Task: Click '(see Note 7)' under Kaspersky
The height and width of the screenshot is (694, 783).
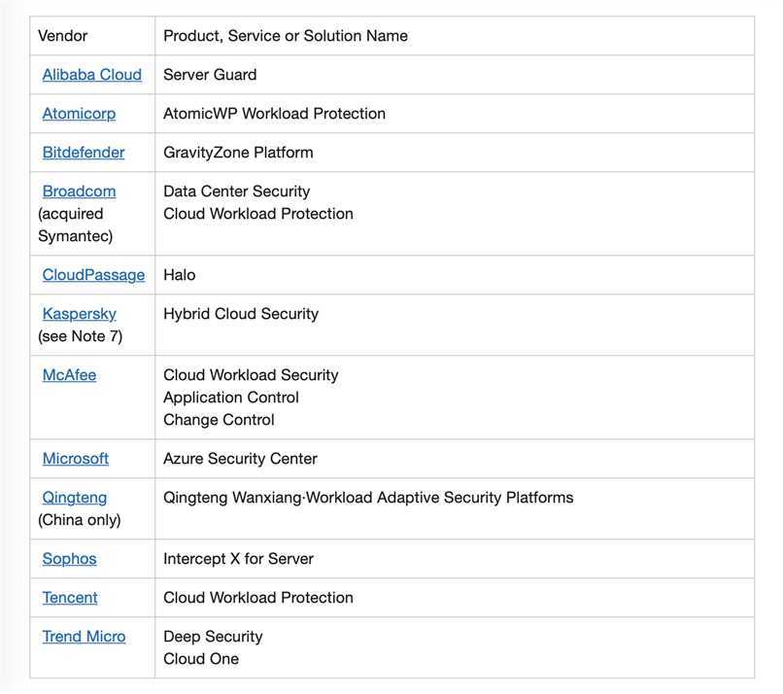Action: [80, 336]
